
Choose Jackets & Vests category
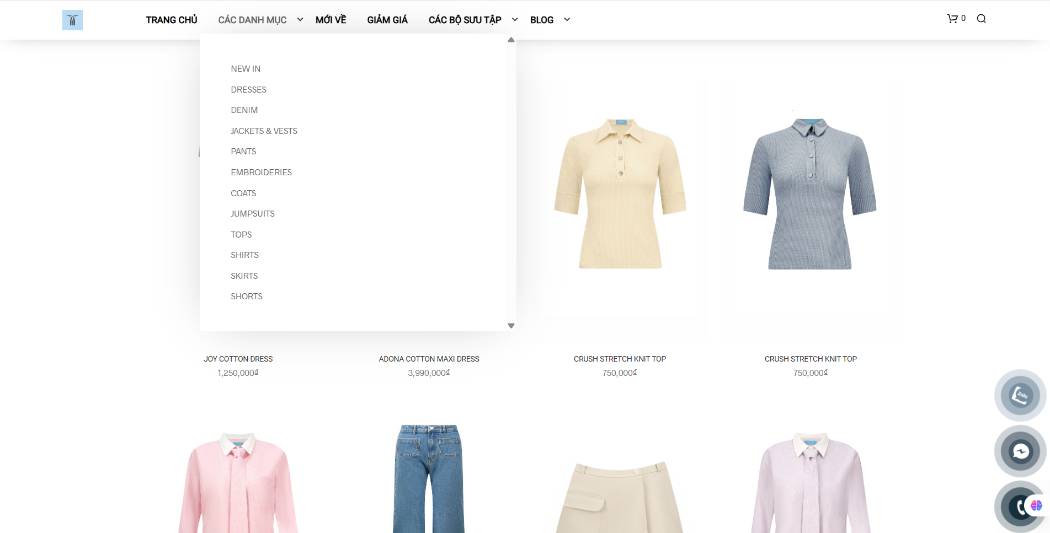[264, 131]
